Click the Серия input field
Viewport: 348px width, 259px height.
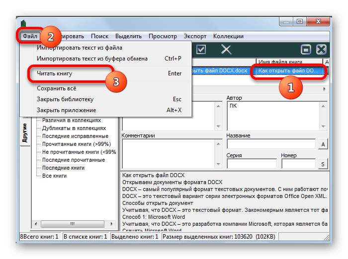coord(252,164)
